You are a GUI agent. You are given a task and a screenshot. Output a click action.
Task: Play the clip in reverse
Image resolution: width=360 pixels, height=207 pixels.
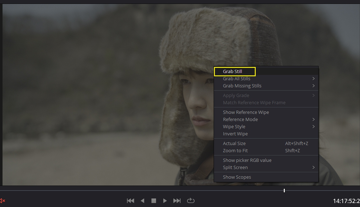coord(142,201)
